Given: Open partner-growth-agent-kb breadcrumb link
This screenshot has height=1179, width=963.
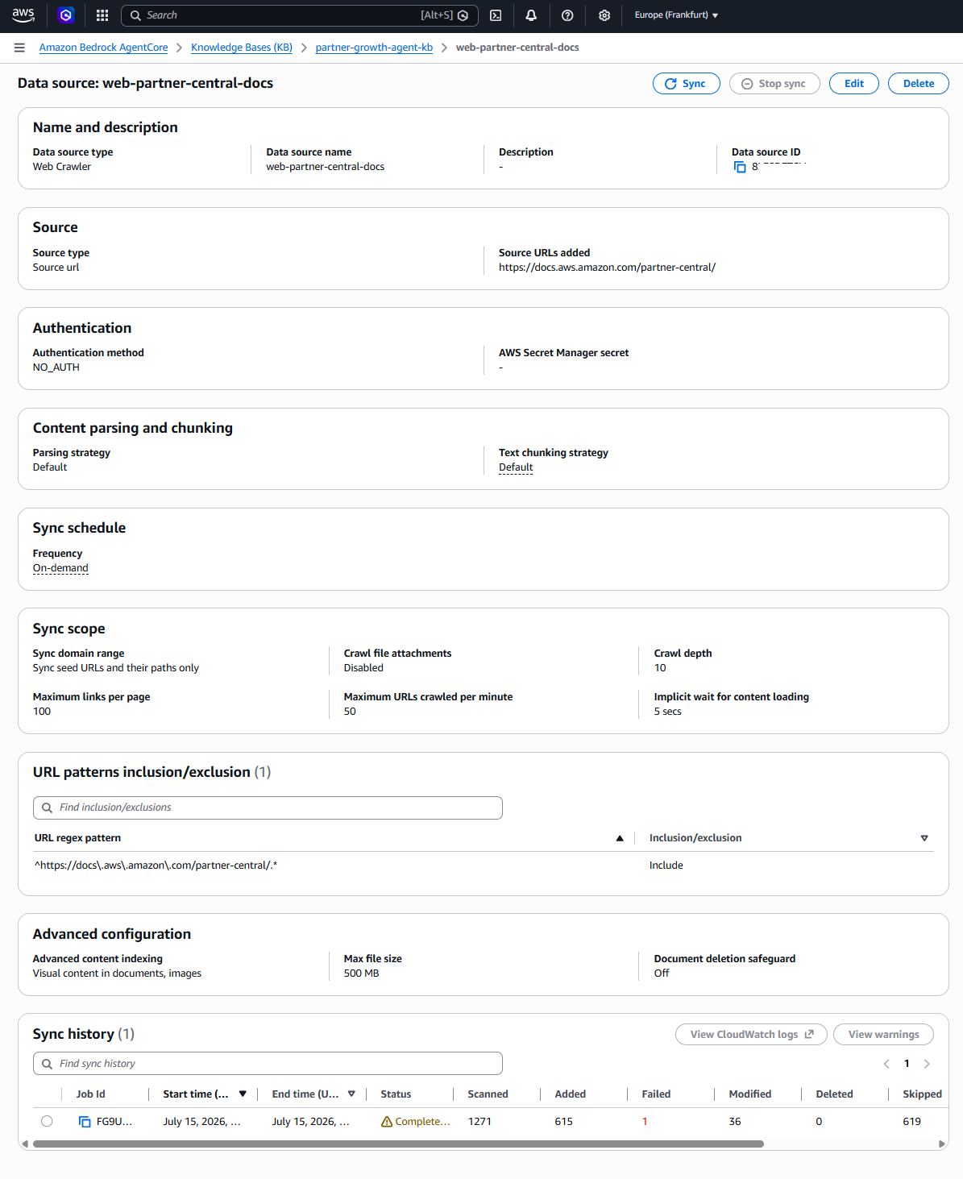Looking at the screenshot, I should click(374, 48).
